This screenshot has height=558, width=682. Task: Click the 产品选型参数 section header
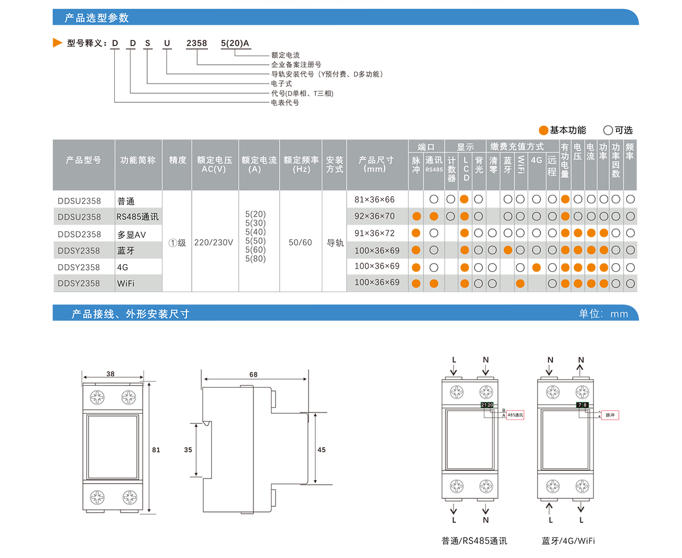coord(97,18)
